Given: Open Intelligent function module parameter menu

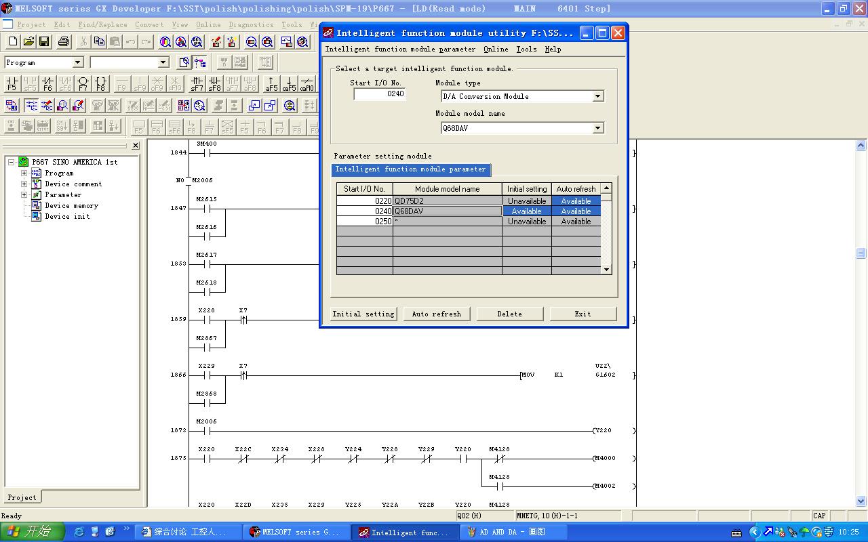Looking at the screenshot, I should (x=400, y=49).
